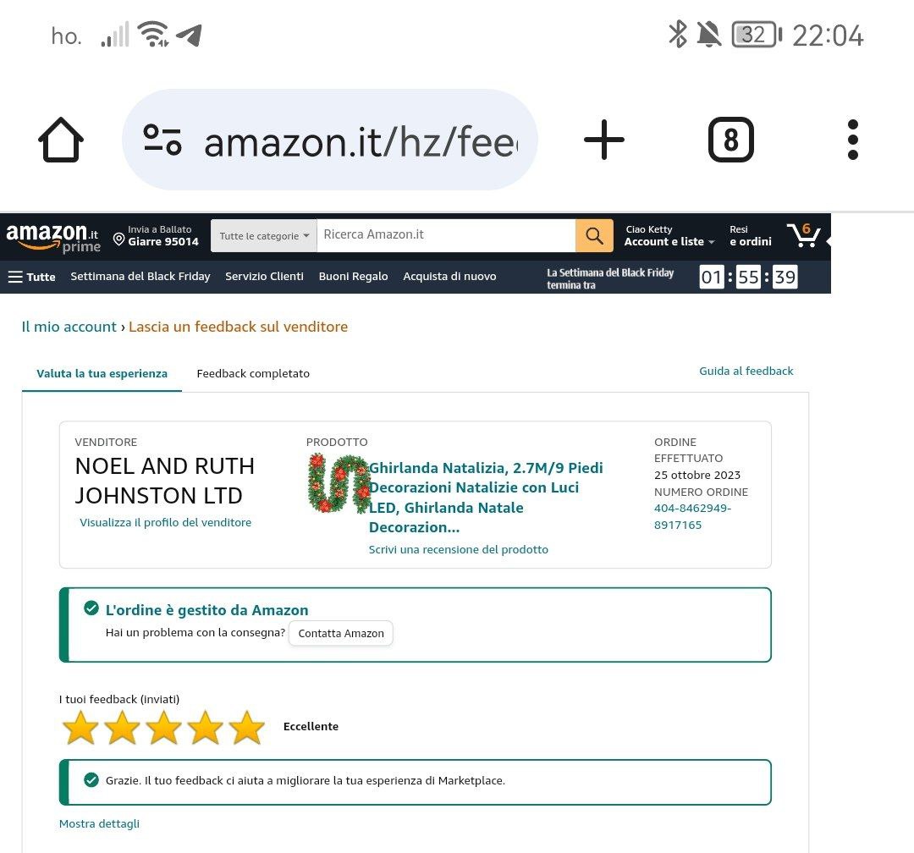Open a new tab with plus icon

click(604, 140)
